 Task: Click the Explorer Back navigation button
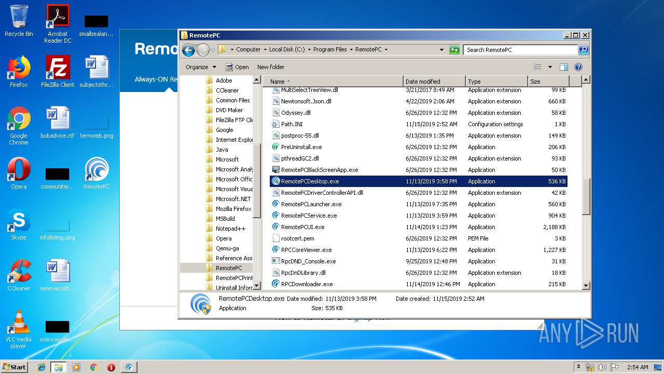coord(188,50)
